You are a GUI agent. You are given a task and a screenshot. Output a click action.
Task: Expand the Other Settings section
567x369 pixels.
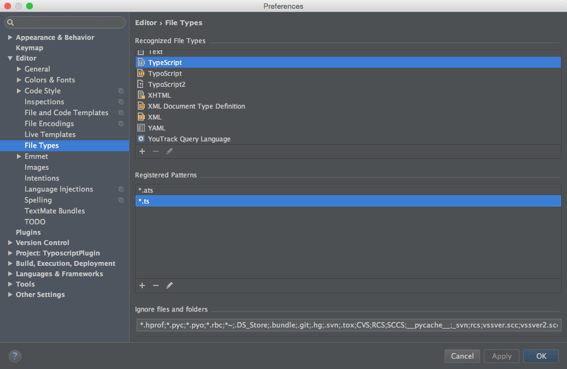[x=10, y=295]
